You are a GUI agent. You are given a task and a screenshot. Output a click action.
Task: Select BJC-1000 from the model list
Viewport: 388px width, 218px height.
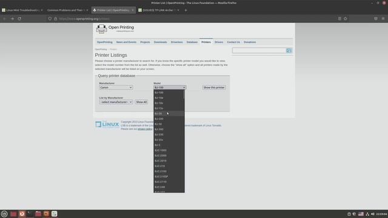point(169,150)
